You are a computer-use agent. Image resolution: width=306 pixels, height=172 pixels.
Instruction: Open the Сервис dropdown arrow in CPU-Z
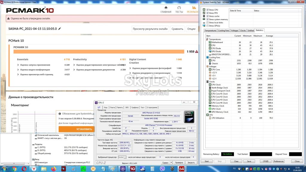(x=171, y=162)
